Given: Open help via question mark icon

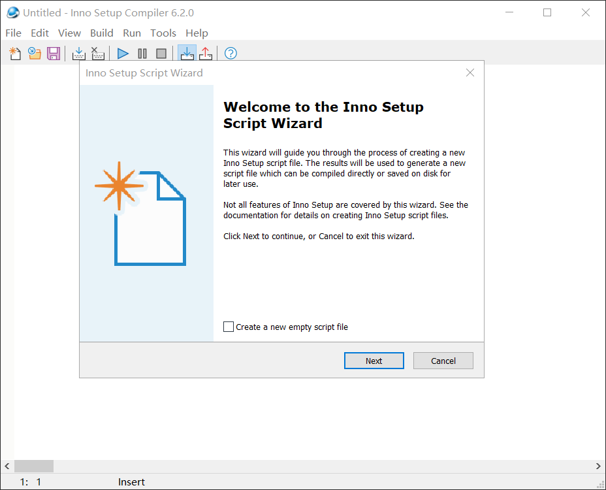Looking at the screenshot, I should click(231, 54).
